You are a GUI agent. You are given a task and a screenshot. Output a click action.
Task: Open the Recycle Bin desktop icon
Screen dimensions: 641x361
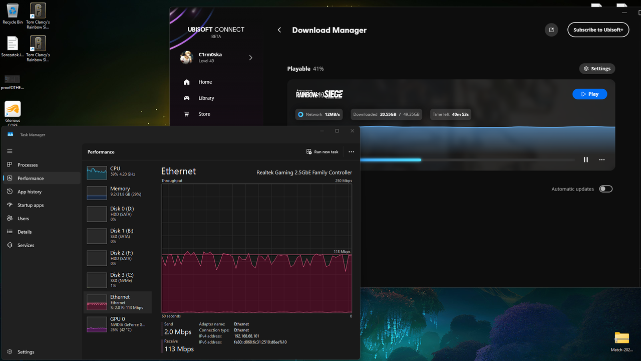[13, 14]
